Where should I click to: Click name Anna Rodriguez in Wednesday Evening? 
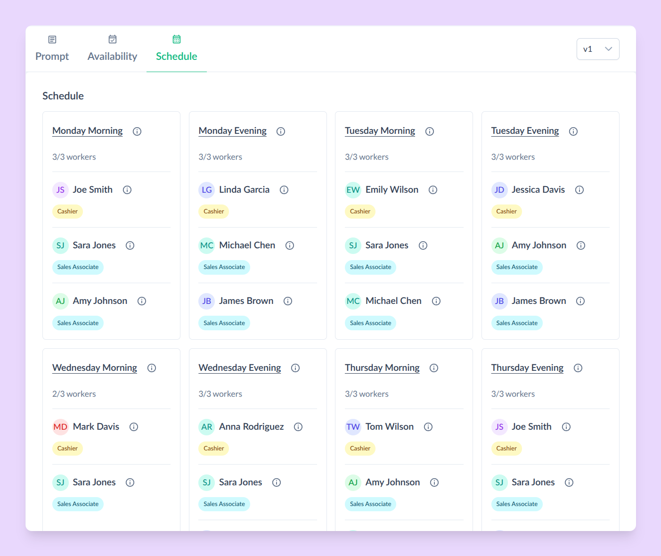252,427
